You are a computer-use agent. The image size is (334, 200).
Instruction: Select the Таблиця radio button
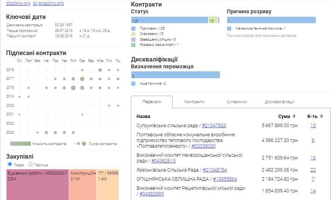pyautogui.click(x=30, y=164)
